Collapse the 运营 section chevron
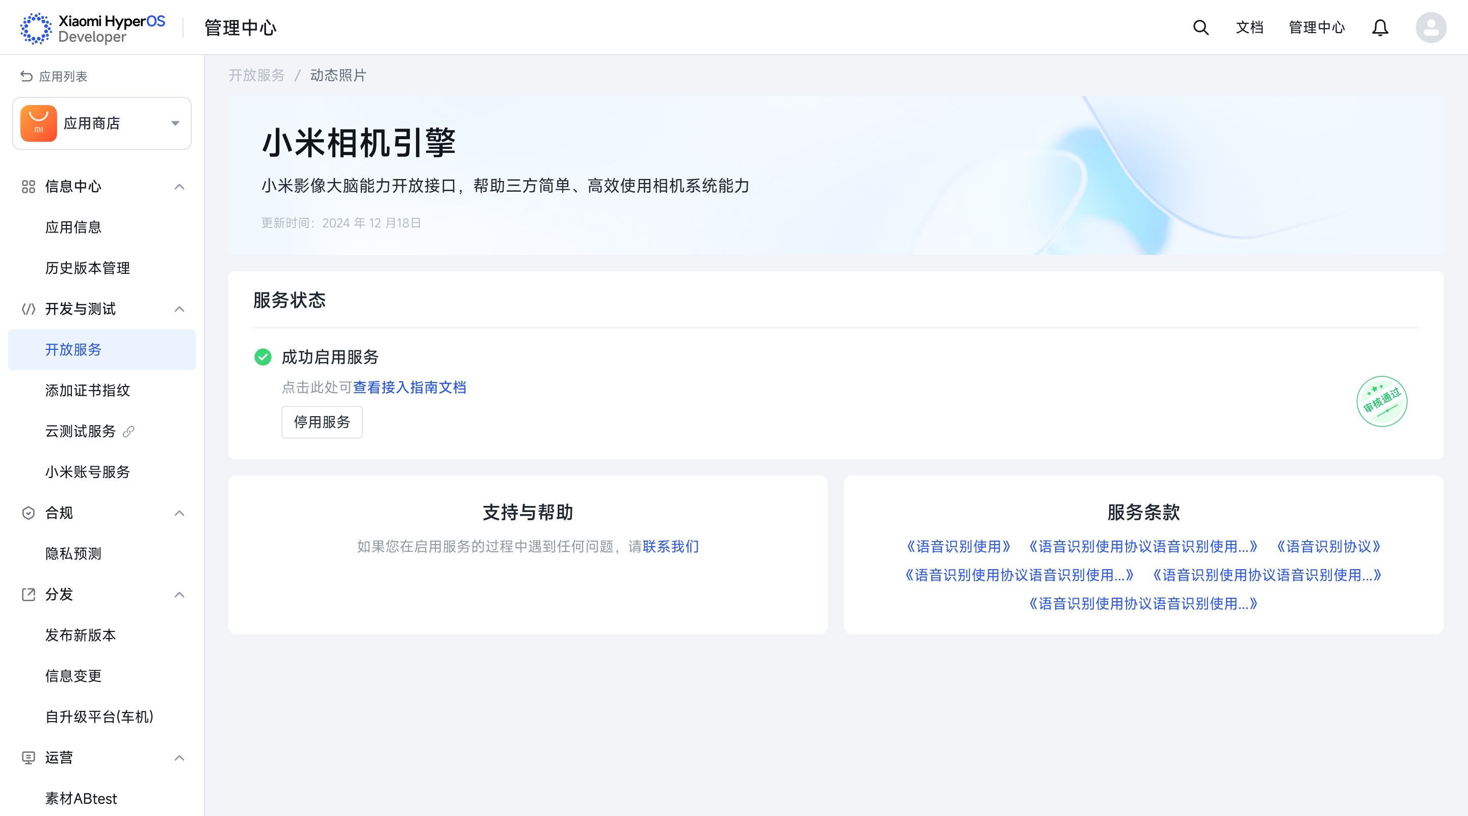This screenshot has width=1468, height=816. click(179, 757)
